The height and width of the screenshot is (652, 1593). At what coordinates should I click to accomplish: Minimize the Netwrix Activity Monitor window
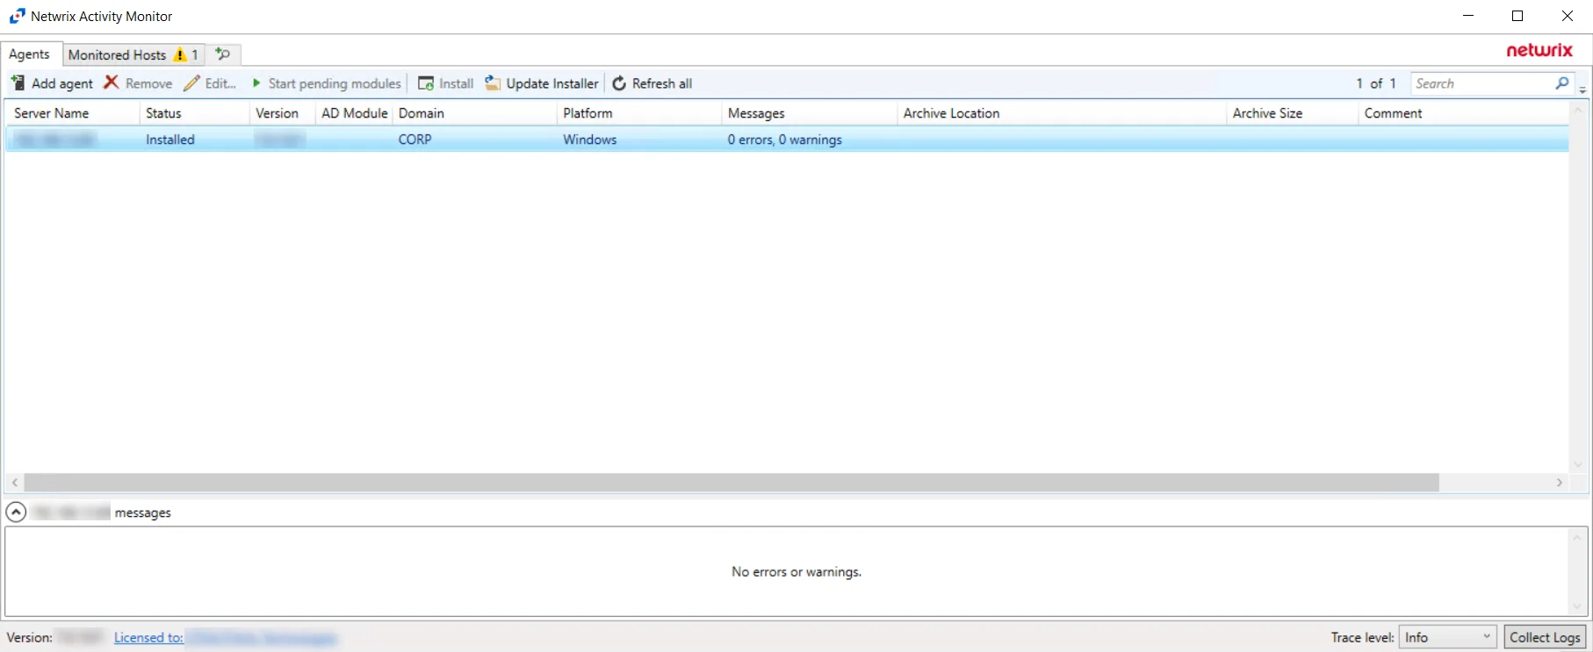click(x=1468, y=16)
